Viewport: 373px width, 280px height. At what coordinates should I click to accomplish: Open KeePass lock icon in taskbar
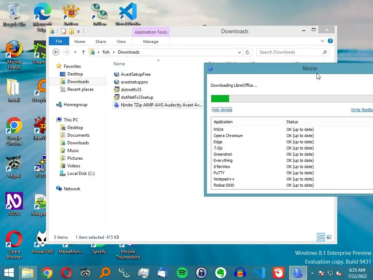pos(201,273)
